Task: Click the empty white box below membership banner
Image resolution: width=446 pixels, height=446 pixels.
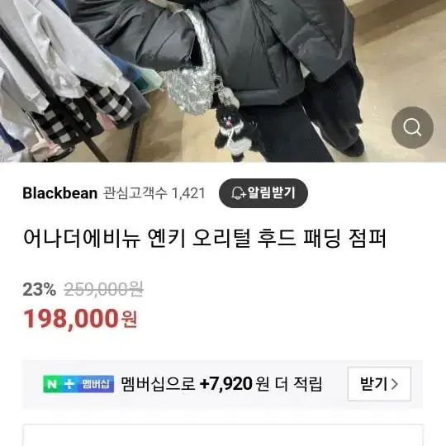Action: (223, 435)
